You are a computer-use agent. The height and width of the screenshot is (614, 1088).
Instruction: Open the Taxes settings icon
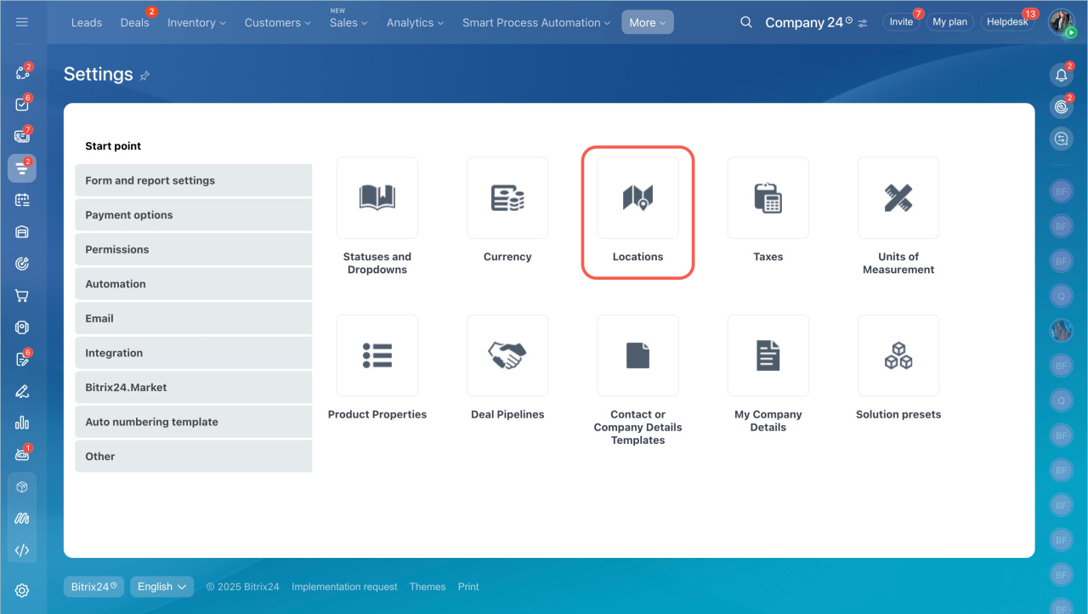point(768,198)
